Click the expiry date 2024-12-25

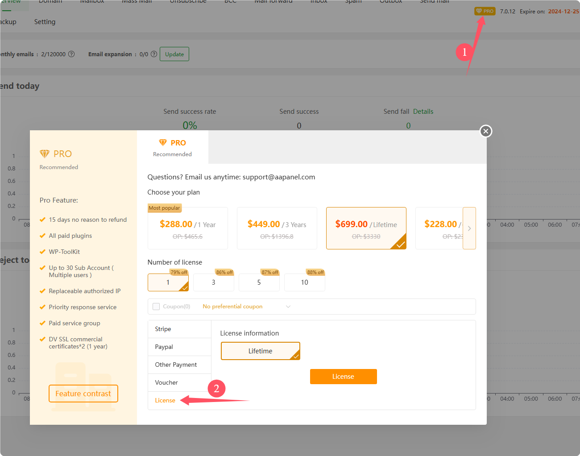coord(563,12)
